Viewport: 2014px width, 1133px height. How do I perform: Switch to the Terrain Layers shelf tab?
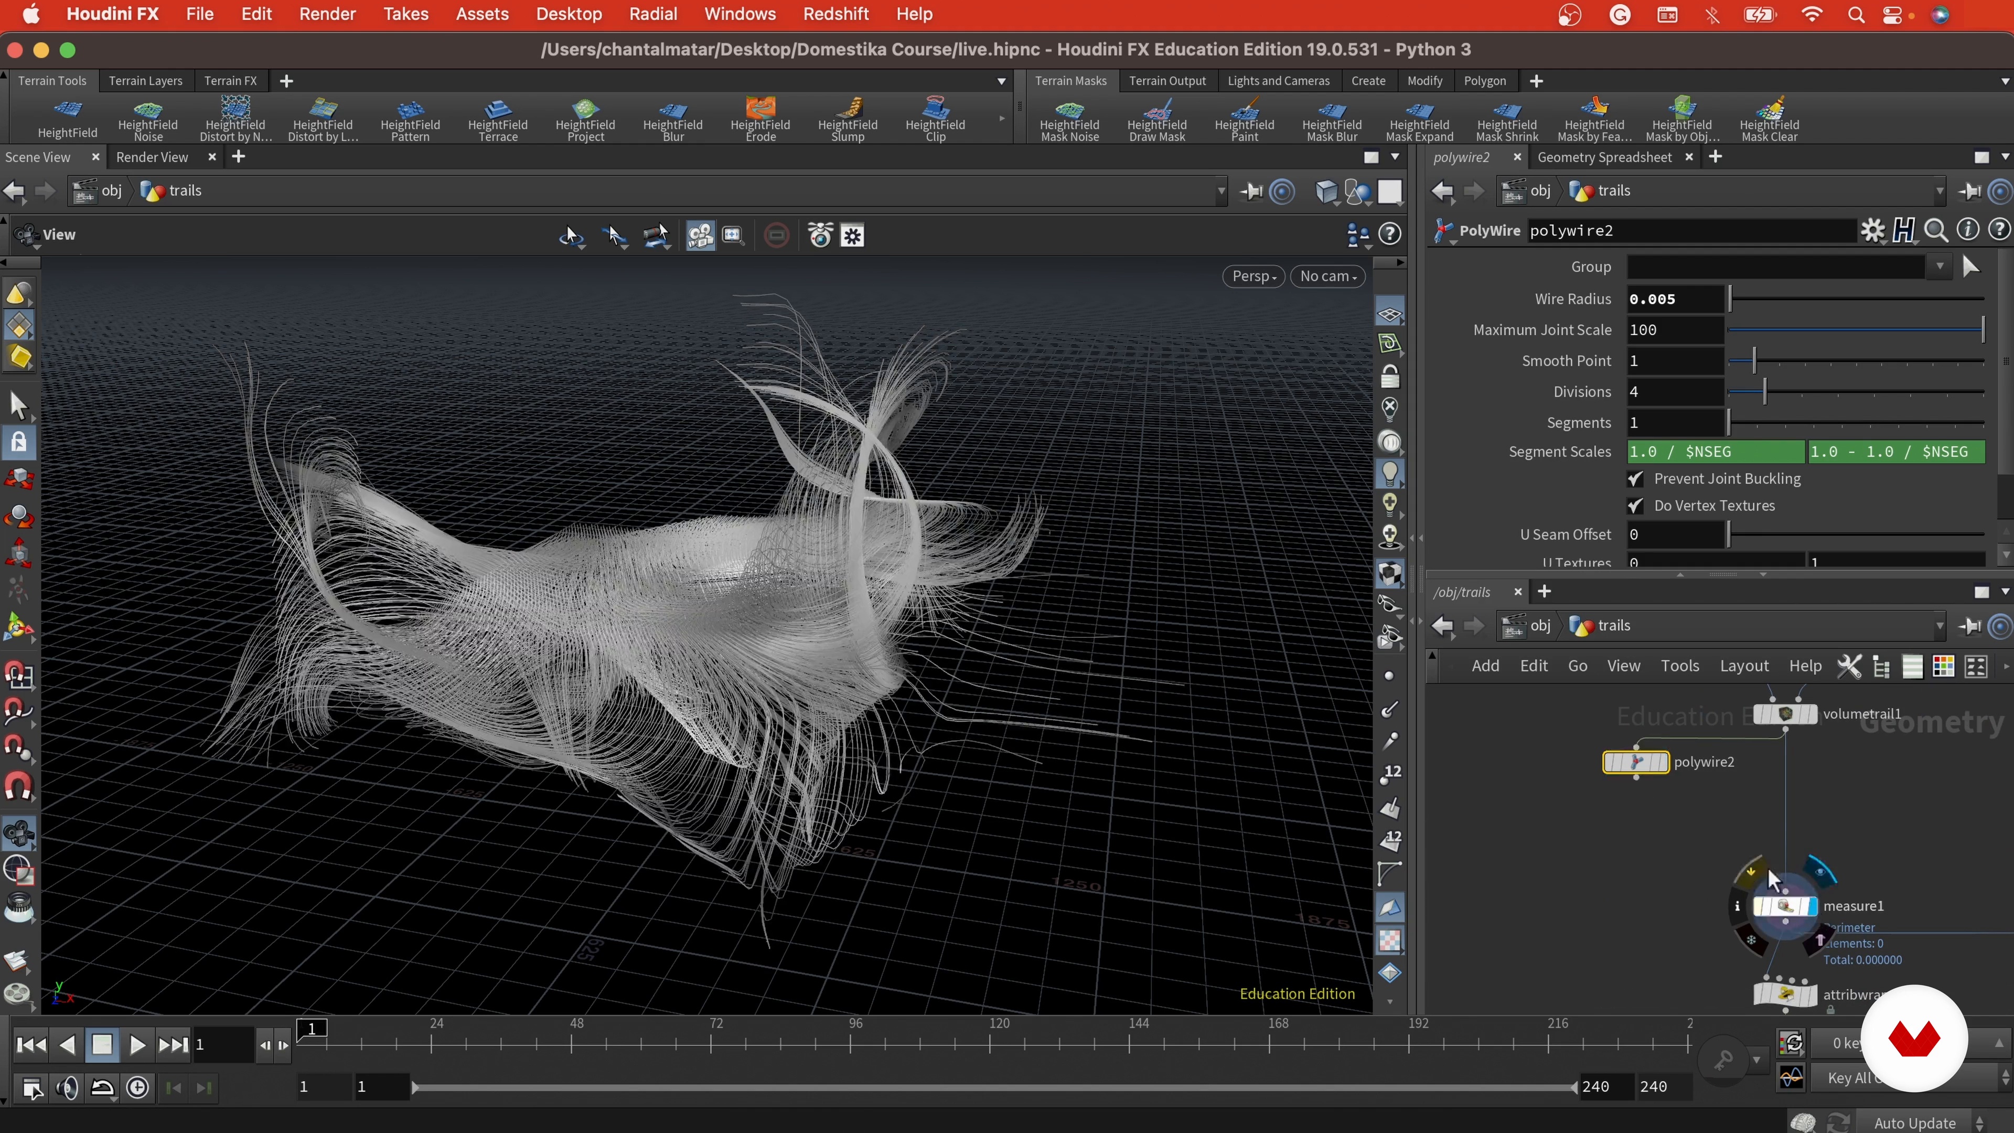[x=145, y=81]
